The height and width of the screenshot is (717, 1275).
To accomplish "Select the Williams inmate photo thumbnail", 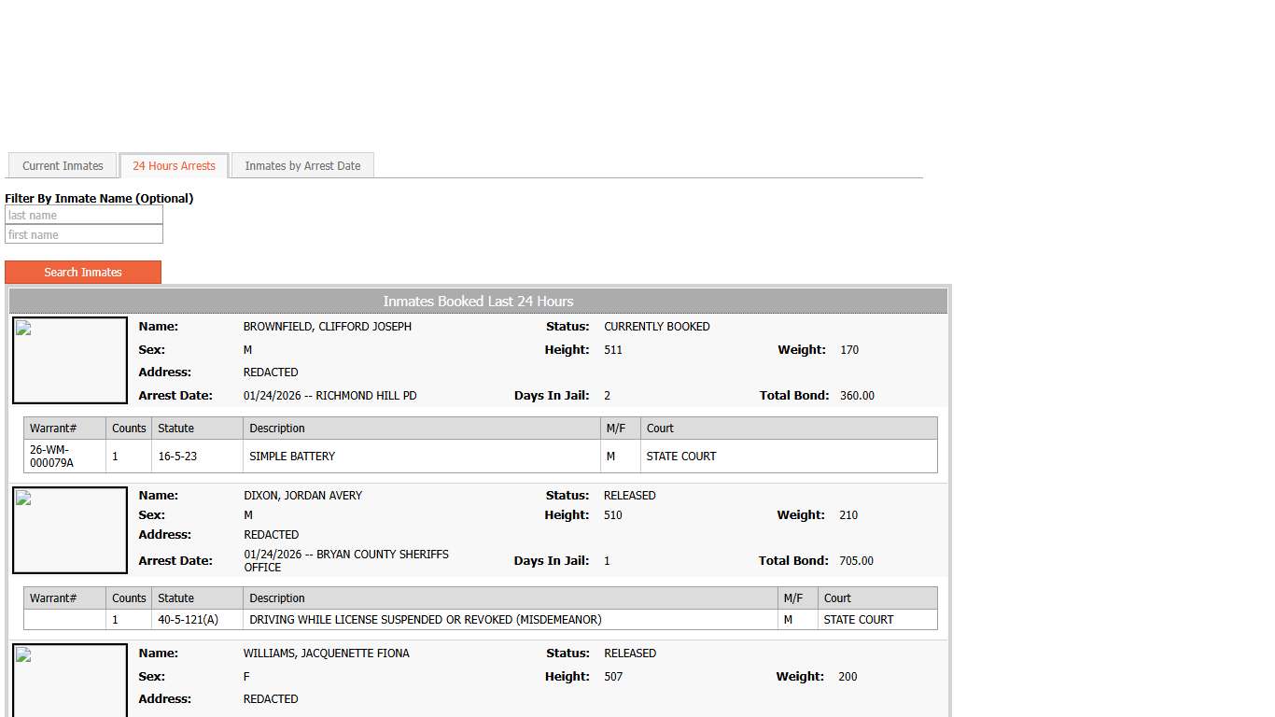I will coord(70,680).
